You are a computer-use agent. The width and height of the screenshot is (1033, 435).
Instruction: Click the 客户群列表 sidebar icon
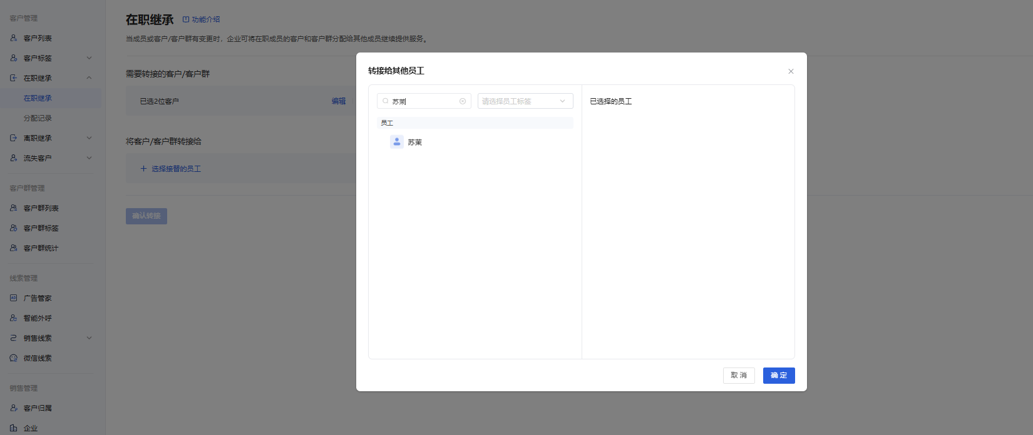point(14,208)
